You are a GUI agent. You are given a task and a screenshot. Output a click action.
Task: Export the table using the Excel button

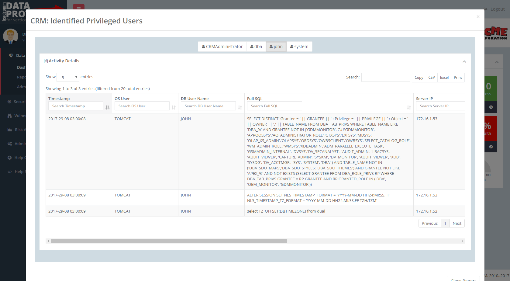[x=444, y=77]
